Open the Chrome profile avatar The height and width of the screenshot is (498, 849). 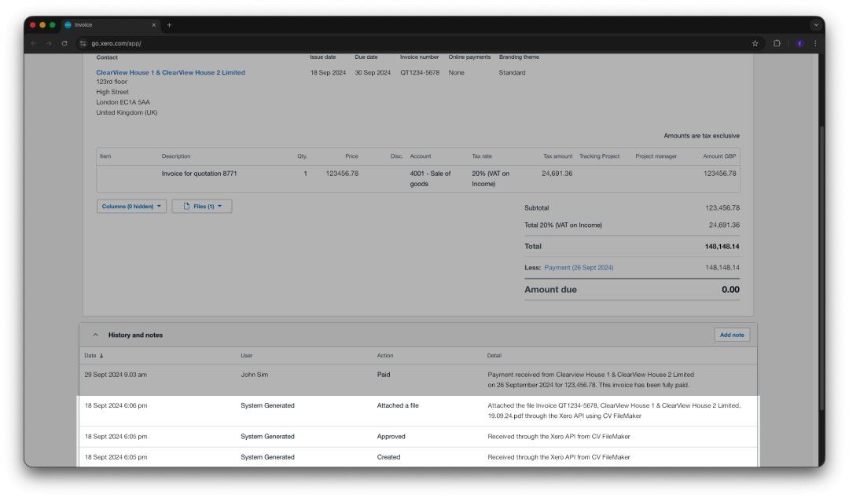click(x=799, y=43)
